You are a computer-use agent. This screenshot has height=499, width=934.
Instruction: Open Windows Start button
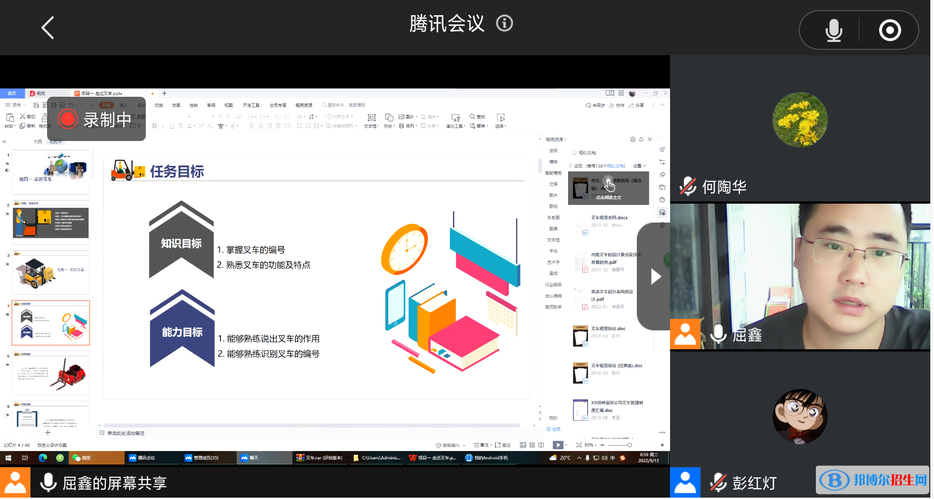coord(8,458)
